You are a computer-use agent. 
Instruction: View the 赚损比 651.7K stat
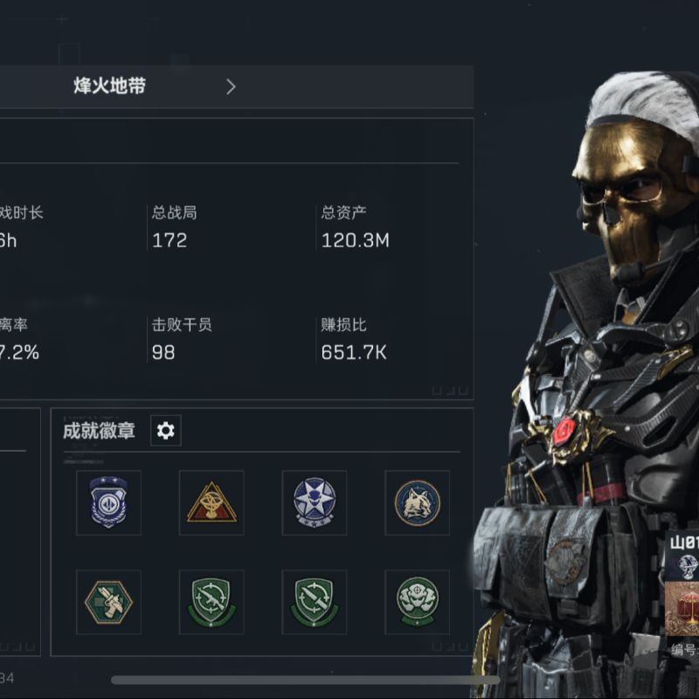[x=354, y=340]
